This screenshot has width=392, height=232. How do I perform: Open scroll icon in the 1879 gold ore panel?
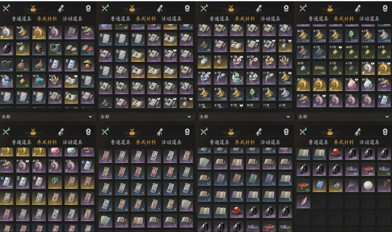pos(61,8)
